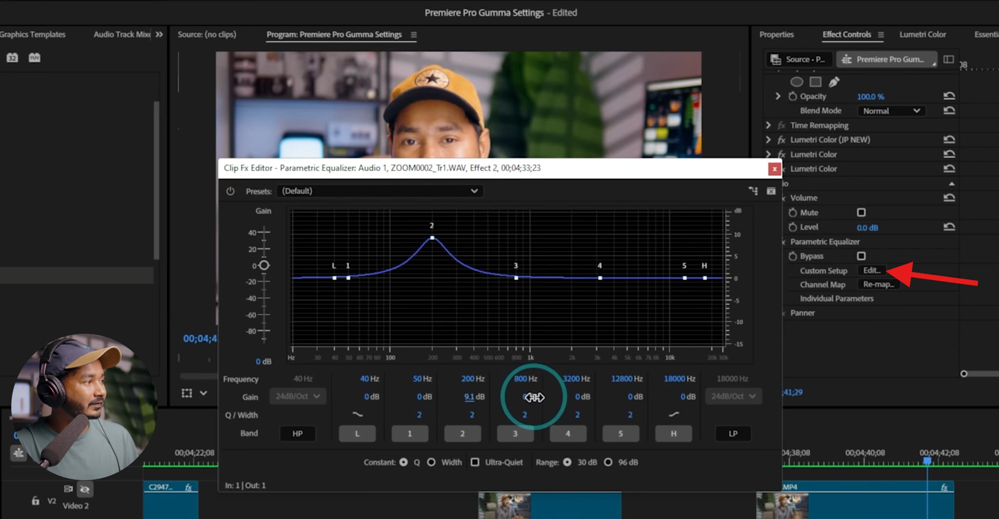Toggle the Parametric Equalizer power icon
The width and height of the screenshot is (999, 519).
click(230, 191)
